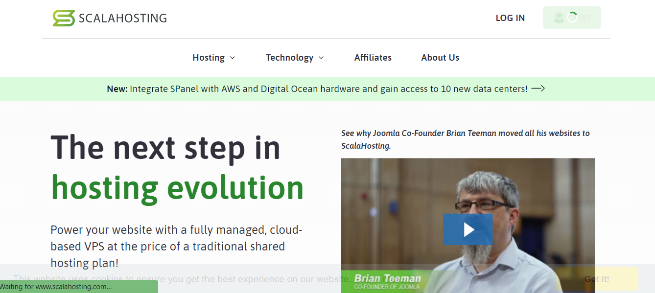The image size is (655, 293).
Task: Open the LOG IN link
Action: click(510, 18)
